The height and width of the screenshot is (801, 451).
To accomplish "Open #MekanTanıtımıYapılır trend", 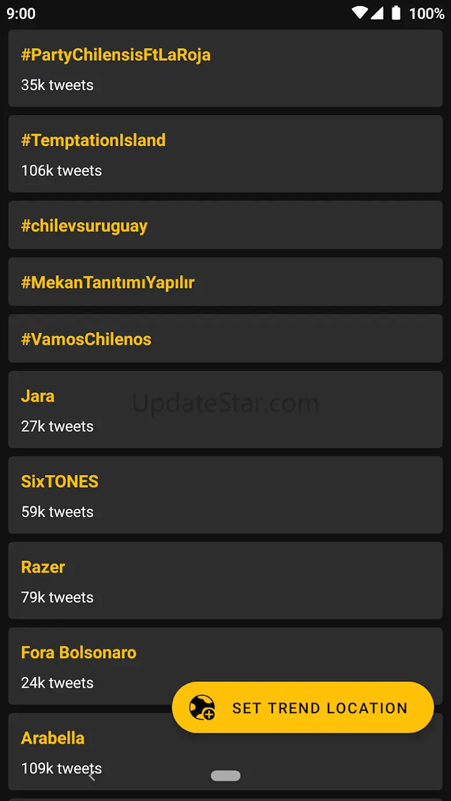I will (226, 281).
